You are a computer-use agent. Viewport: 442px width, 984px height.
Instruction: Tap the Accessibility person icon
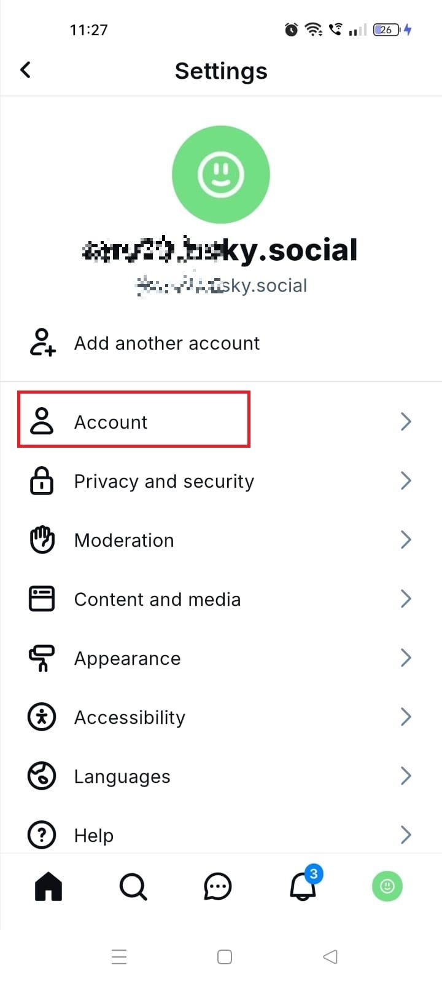pyautogui.click(x=41, y=716)
